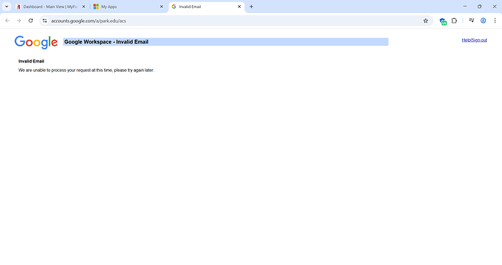Open the media control toolbar icon
This screenshot has height=265, width=502.
click(471, 21)
